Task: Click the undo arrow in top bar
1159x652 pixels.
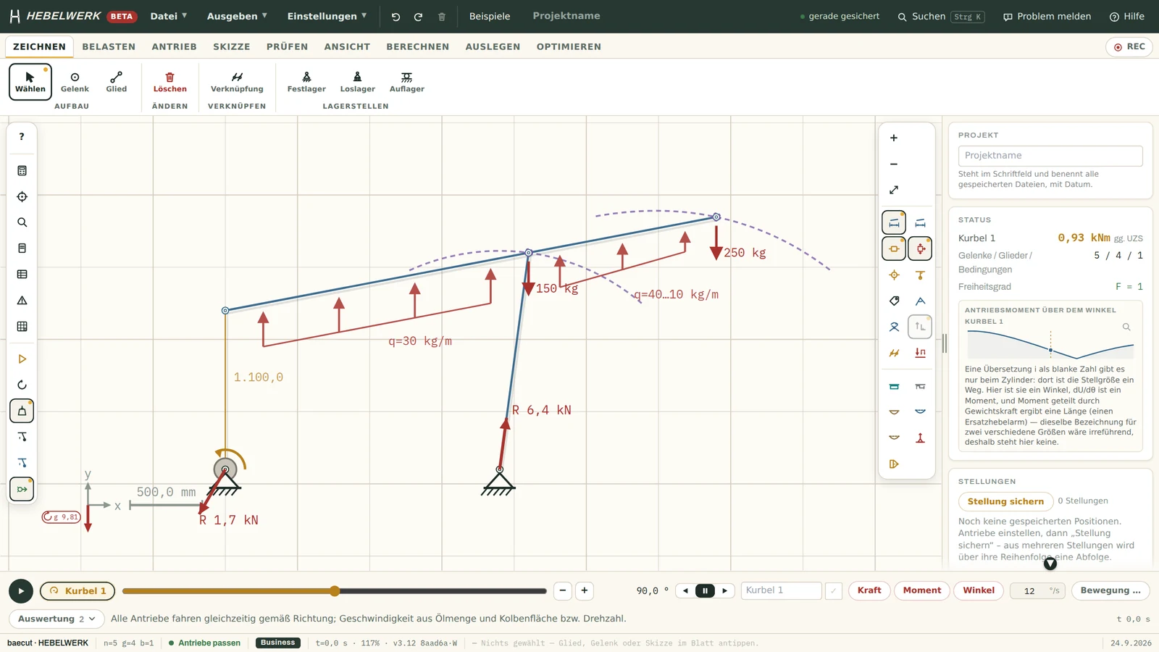Action: pos(396,17)
